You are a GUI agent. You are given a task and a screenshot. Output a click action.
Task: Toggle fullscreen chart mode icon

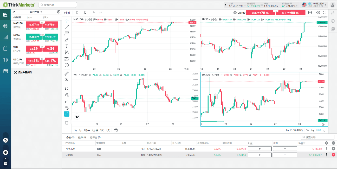coord(325,12)
